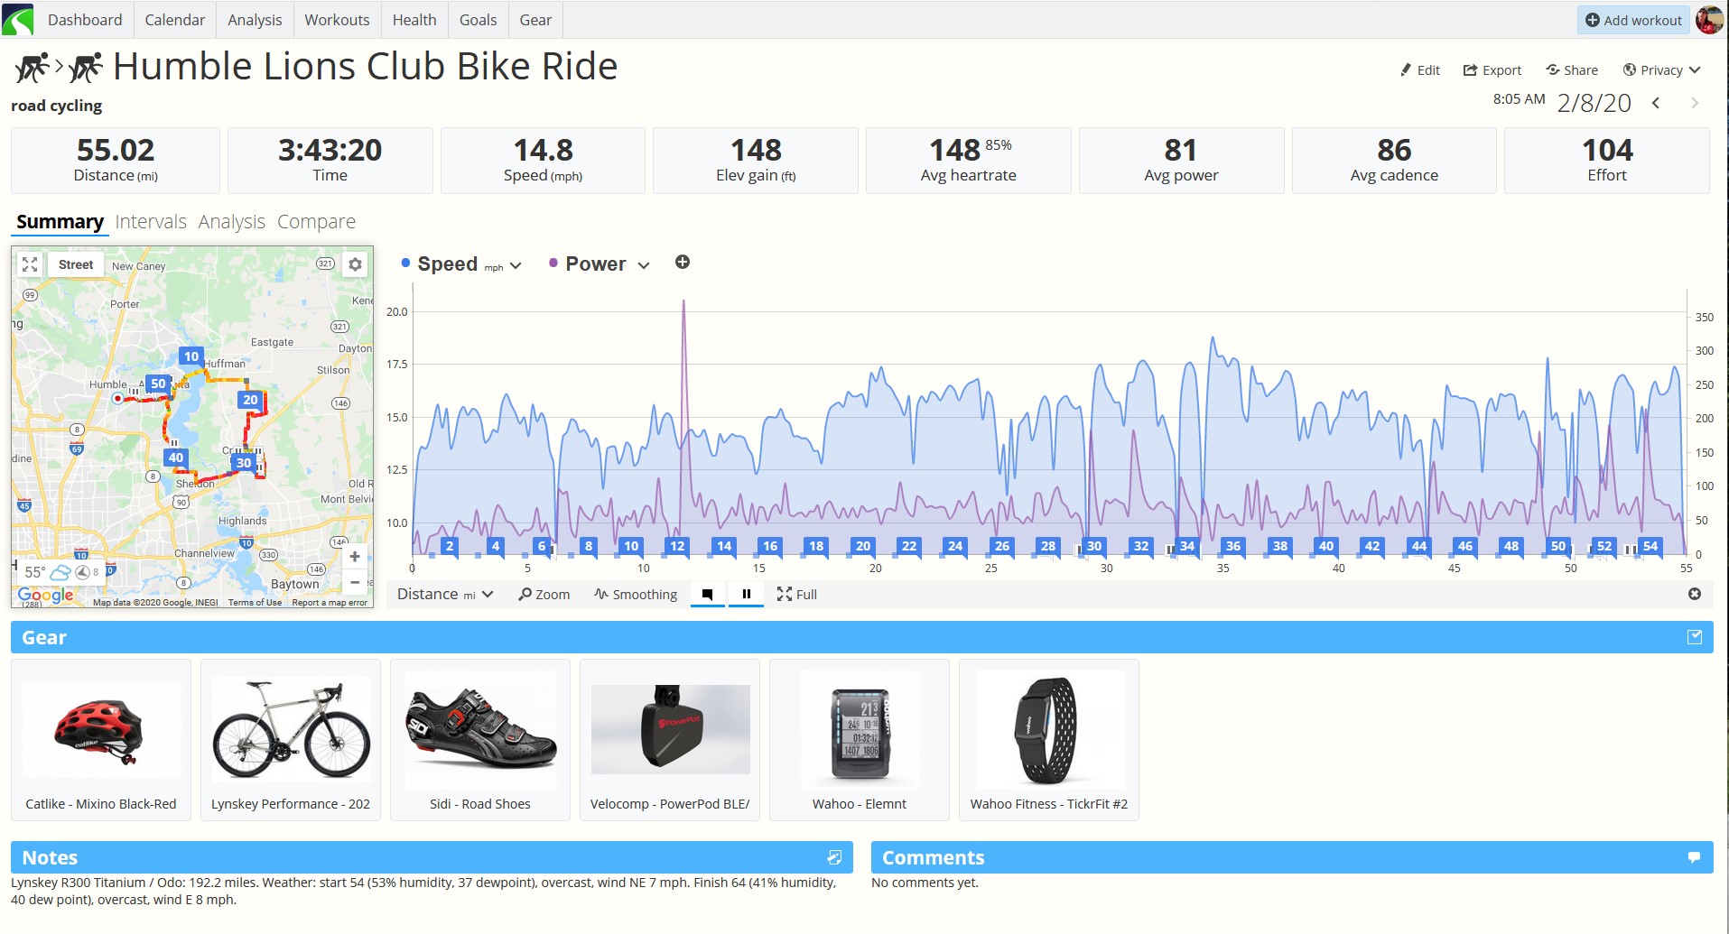Add another chart metric with plus icon
This screenshot has width=1729, height=934.
683,262
